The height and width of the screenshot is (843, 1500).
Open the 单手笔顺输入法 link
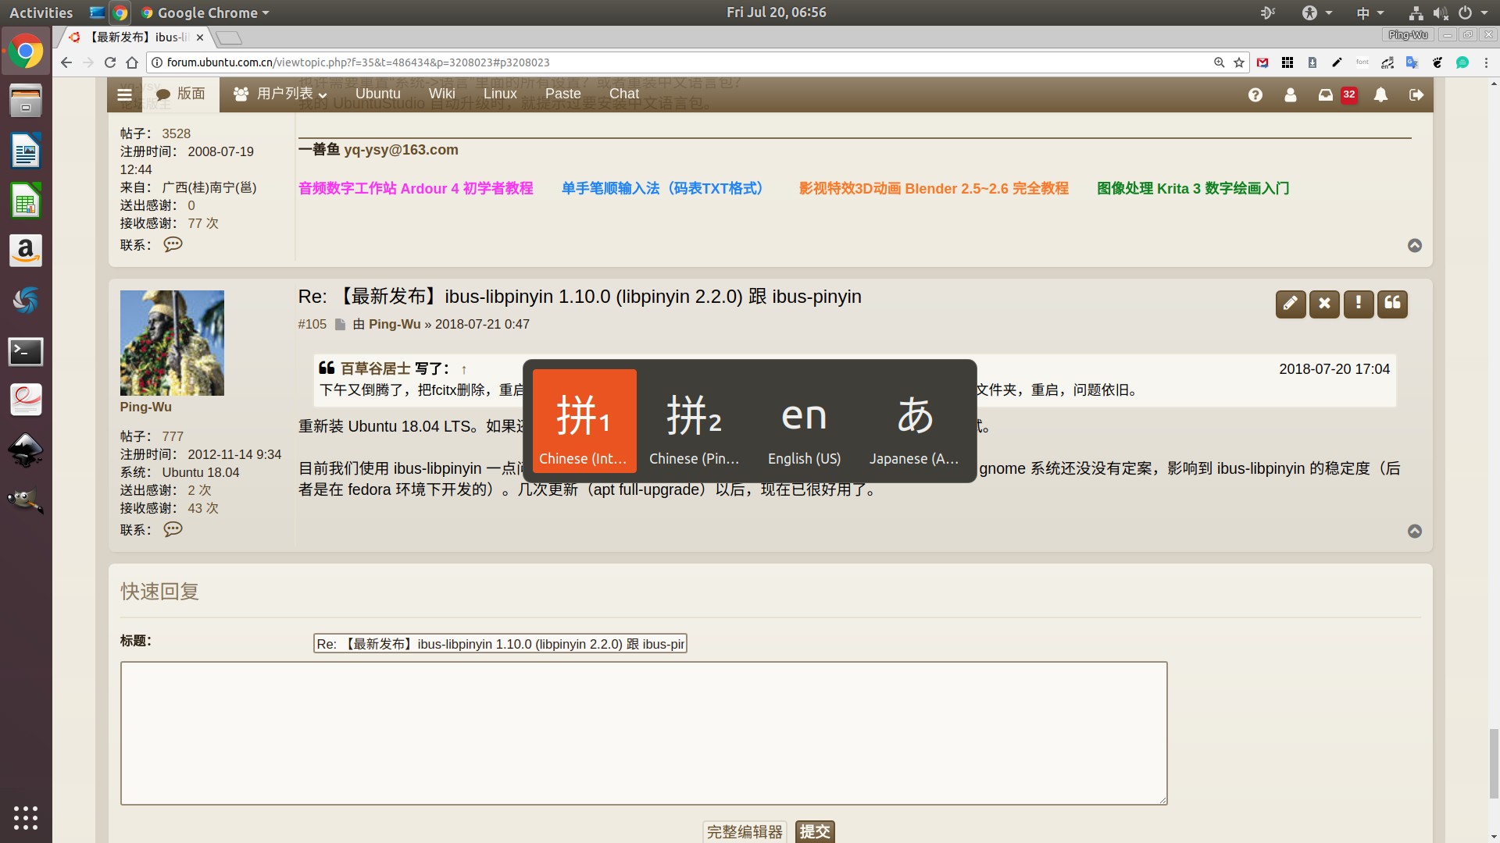pyautogui.click(x=664, y=188)
